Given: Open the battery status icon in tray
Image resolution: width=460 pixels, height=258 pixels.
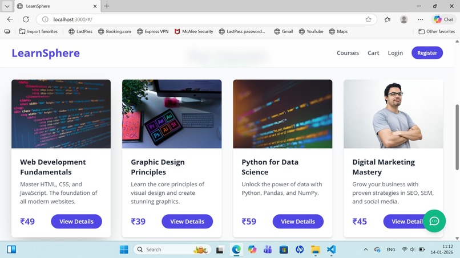Looking at the screenshot, I should coord(422,249).
